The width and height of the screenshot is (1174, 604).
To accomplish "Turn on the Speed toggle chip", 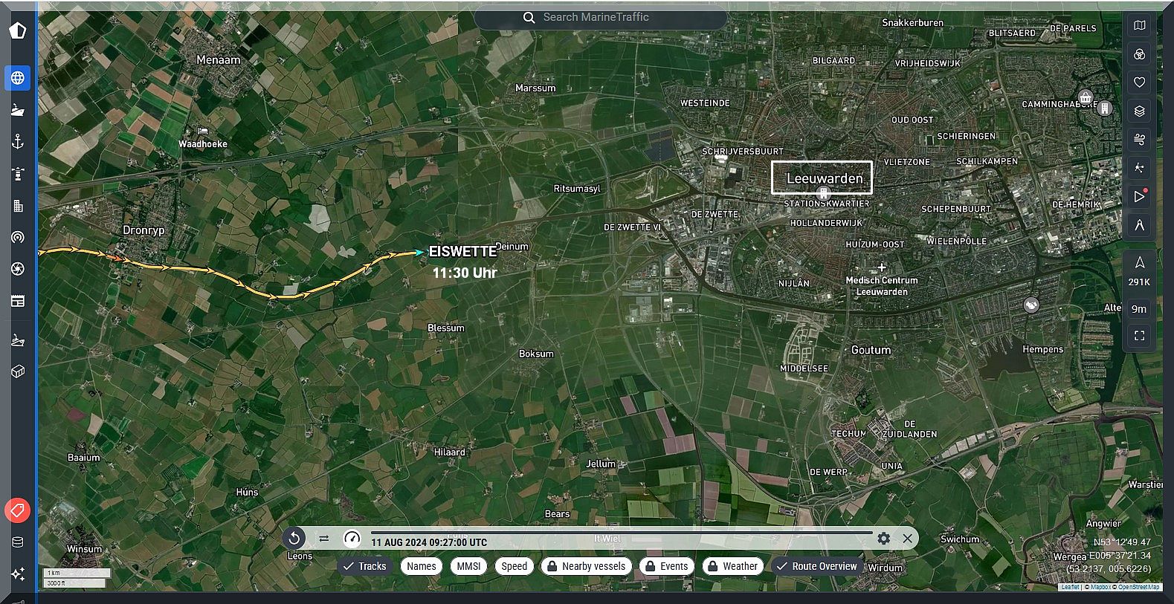I will coord(514,566).
